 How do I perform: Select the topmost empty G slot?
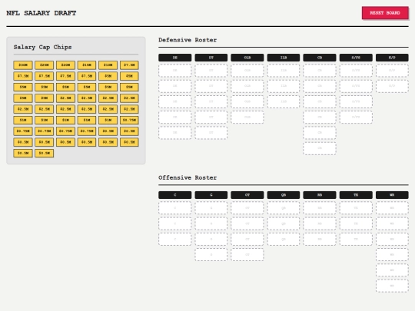click(x=211, y=208)
